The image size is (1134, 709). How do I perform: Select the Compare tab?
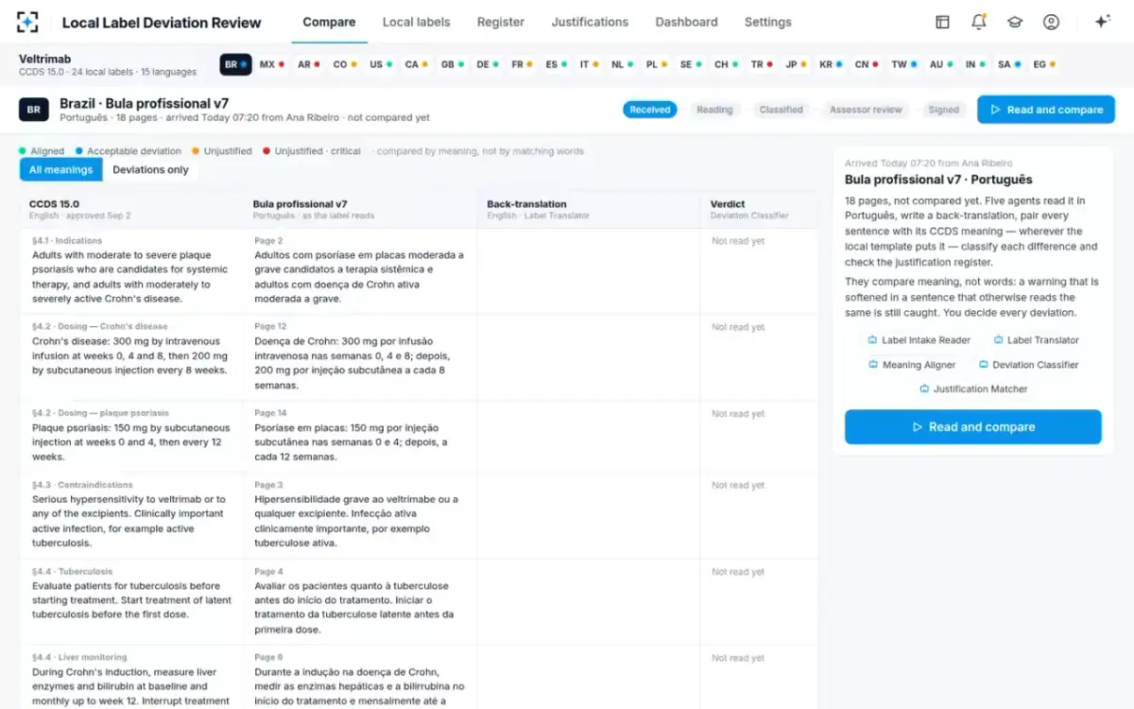coord(329,22)
